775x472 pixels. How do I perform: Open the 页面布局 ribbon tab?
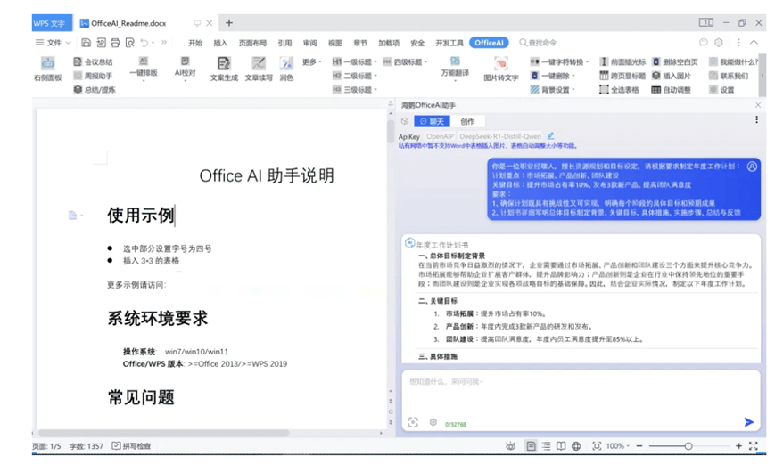pos(252,43)
